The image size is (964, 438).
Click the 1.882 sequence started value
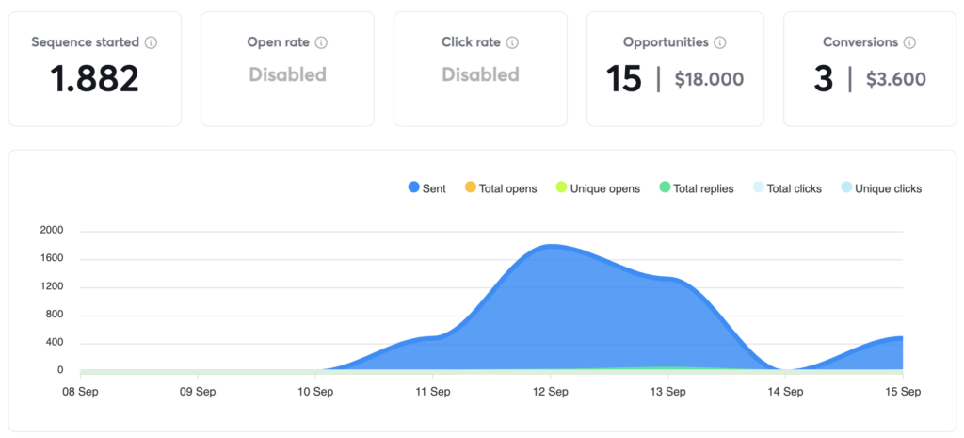pos(95,79)
